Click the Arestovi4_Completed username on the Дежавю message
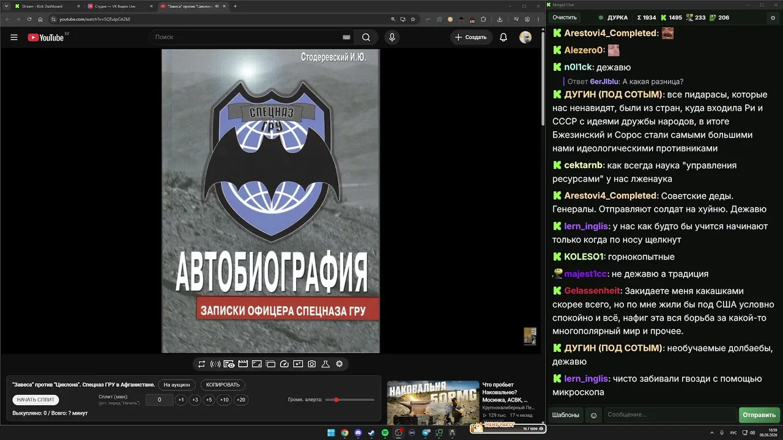Image resolution: width=783 pixels, height=440 pixels. coord(612,196)
